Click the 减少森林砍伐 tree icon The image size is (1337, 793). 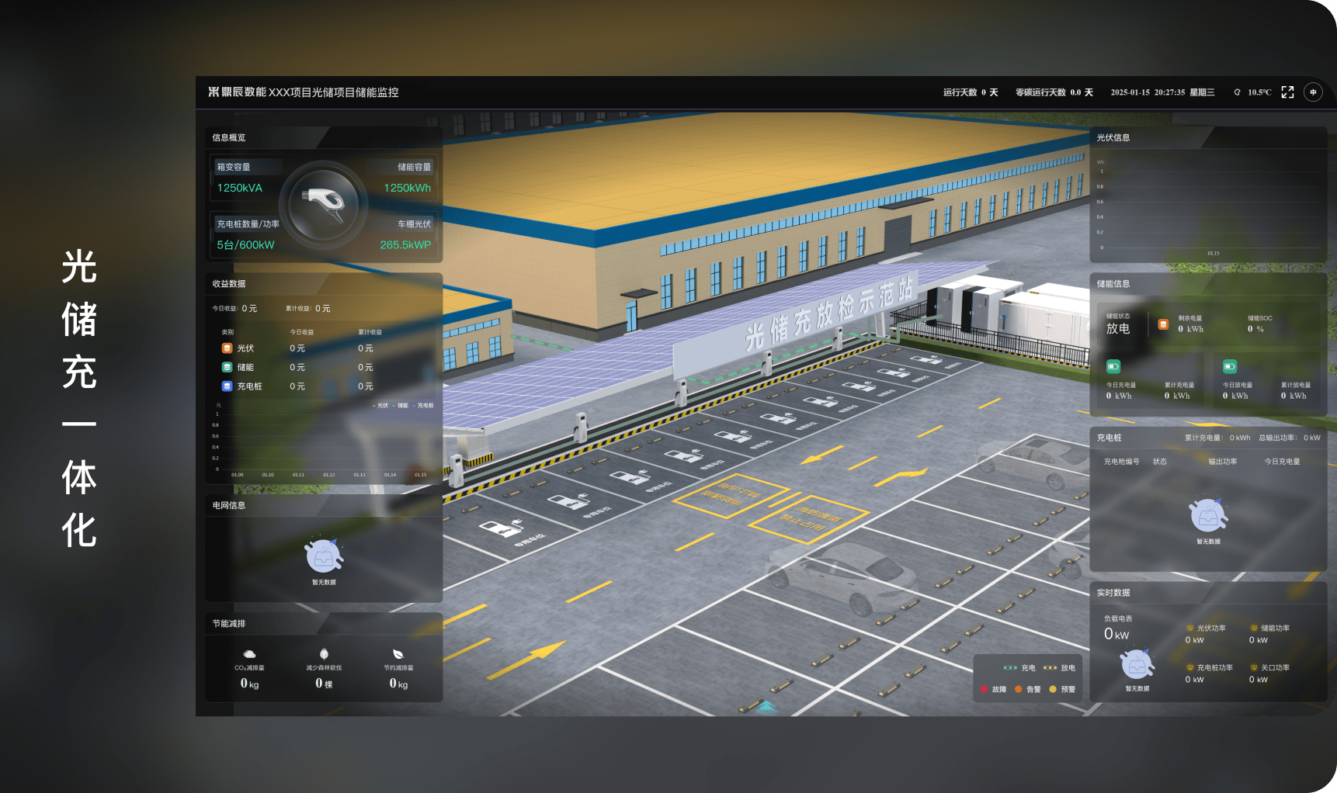(x=324, y=654)
